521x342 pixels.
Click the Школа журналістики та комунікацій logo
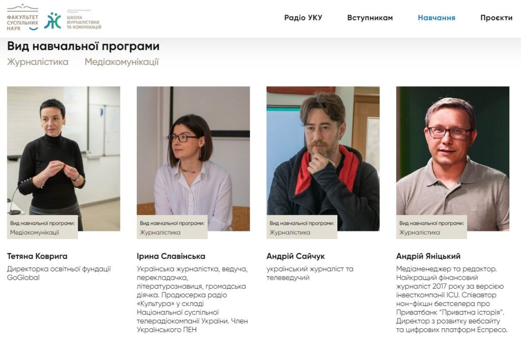[x=73, y=20]
